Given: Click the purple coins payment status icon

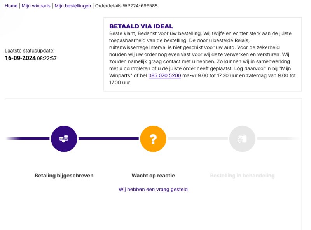Looking at the screenshot, I should 64,139.
